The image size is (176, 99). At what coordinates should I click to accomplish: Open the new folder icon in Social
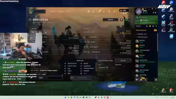coord(150,26)
